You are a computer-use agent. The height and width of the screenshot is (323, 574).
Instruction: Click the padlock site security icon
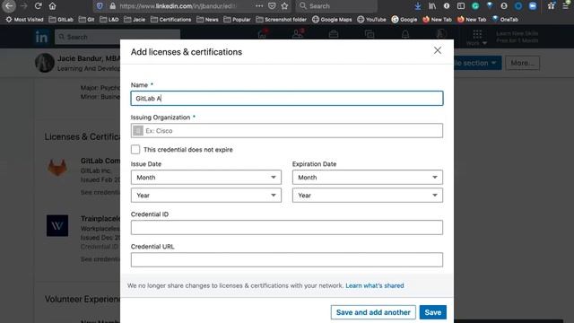(113, 6)
